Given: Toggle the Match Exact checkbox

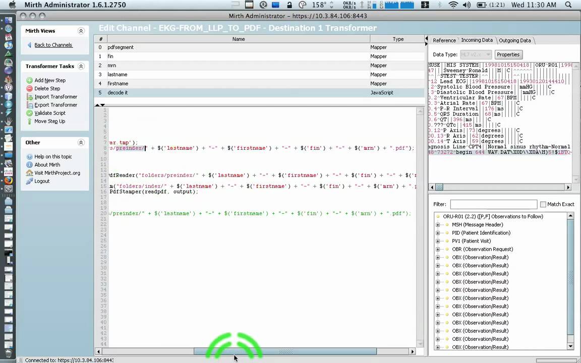Looking at the screenshot, I should 543,204.
